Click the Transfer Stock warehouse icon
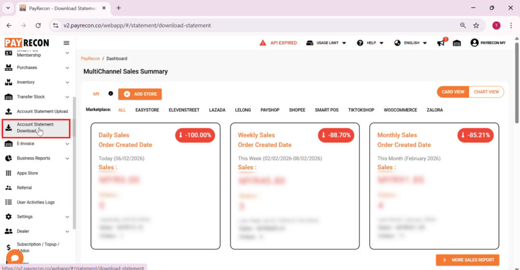520x270 pixels. click(x=9, y=97)
